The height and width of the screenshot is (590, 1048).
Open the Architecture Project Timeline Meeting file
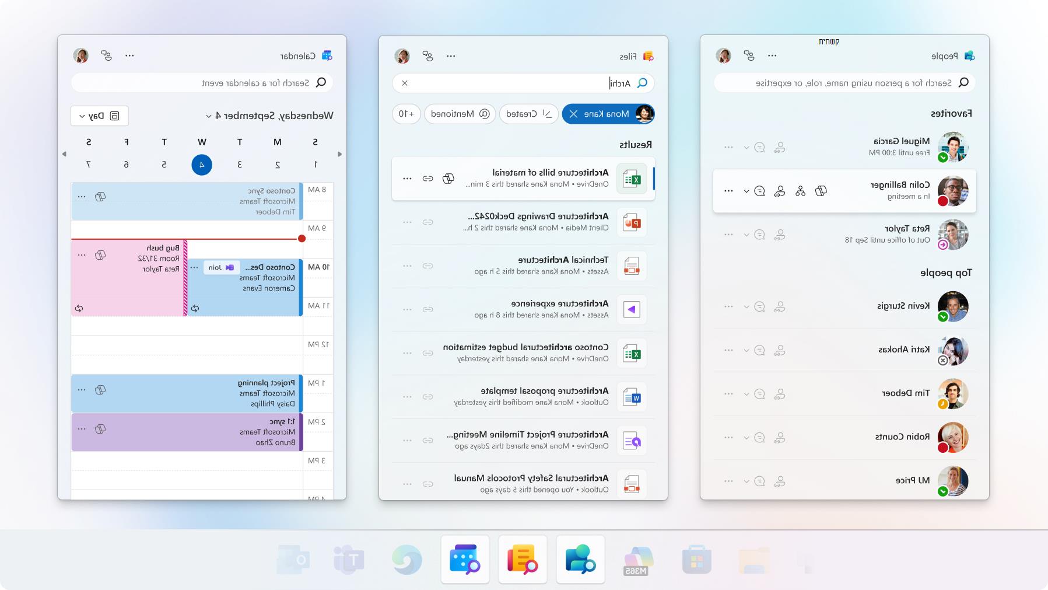tap(523, 441)
